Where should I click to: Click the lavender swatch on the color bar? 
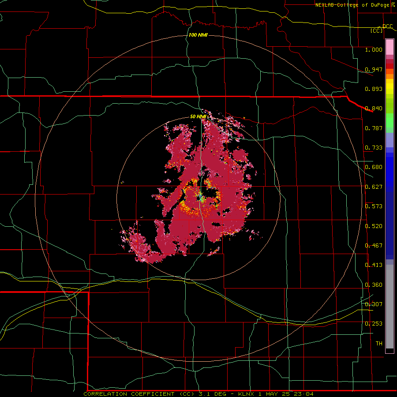(390, 140)
